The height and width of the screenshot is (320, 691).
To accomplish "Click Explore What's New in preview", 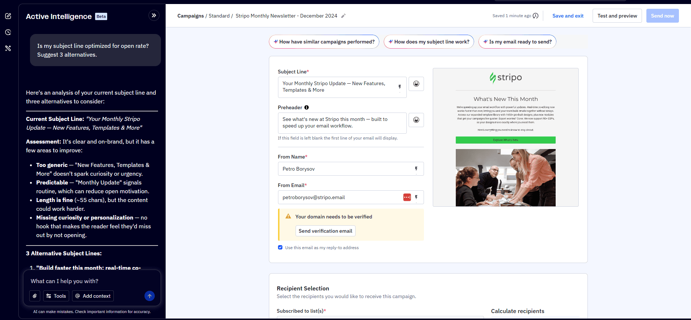I will point(506,140).
